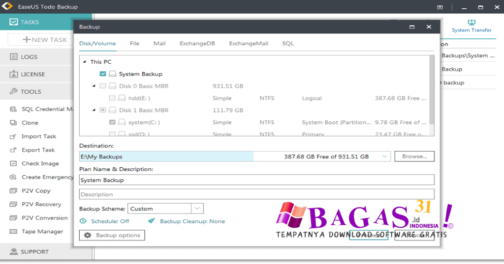The width and height of the screenshot is (504, 264).
Task: Open the Tasks section icon
Action: [x=13, y=22]
